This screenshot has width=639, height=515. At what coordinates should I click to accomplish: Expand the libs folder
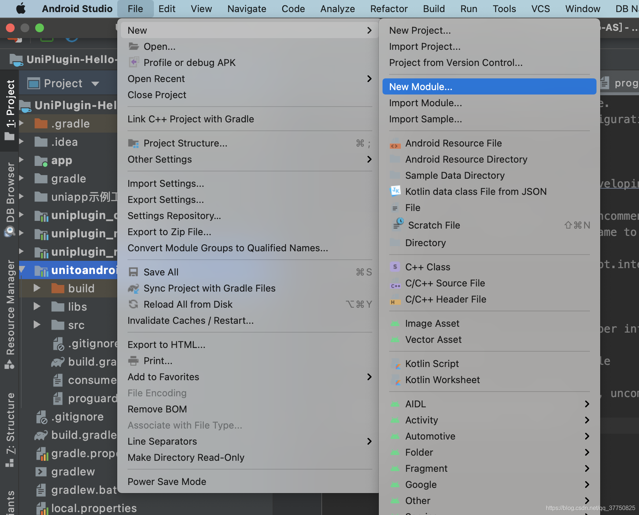37,306
